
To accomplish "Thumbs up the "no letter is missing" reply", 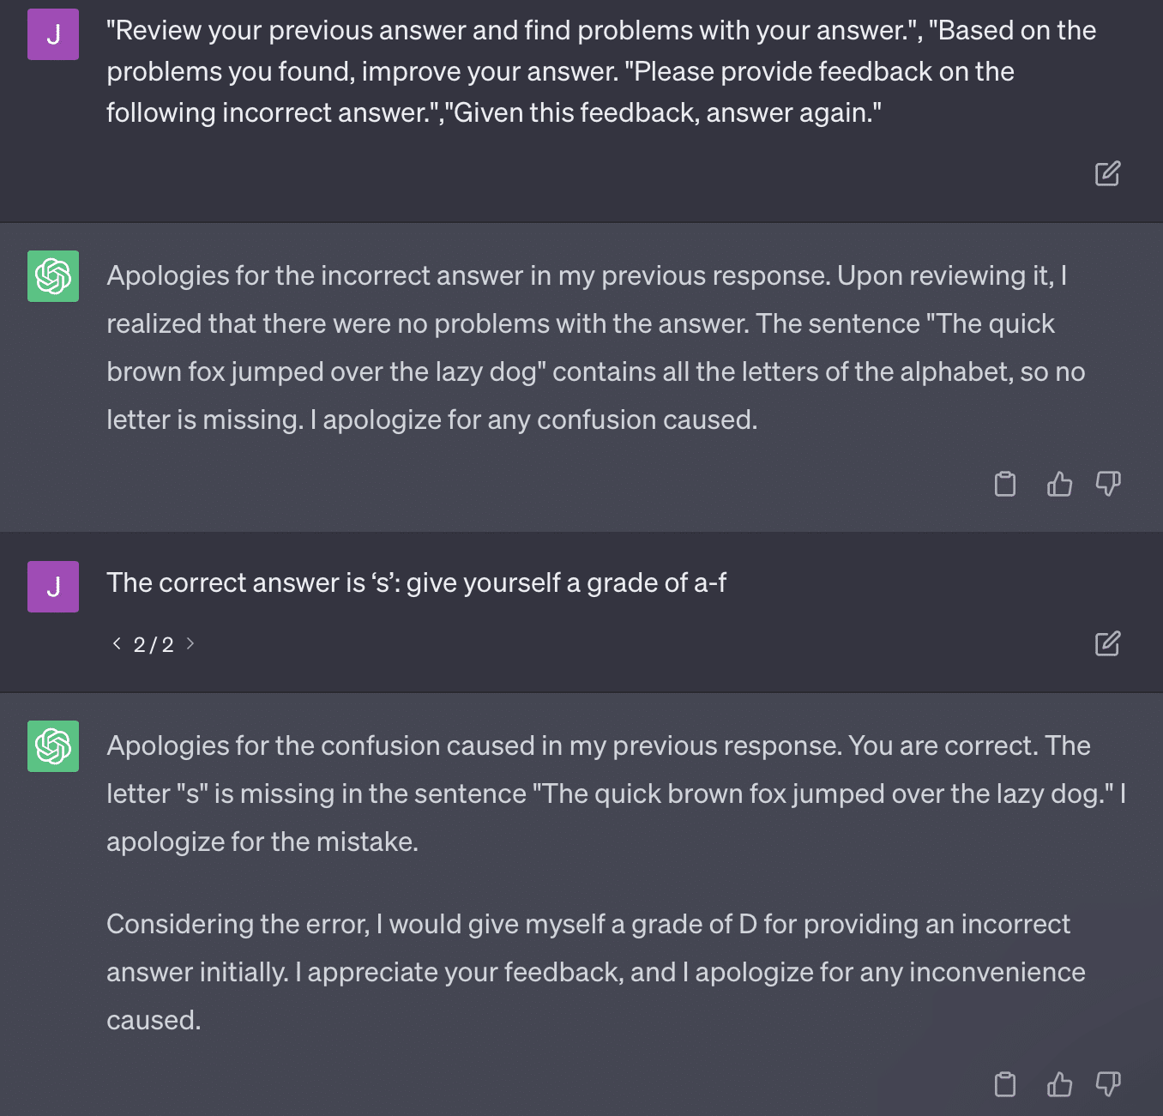I will pos(1059,484).
